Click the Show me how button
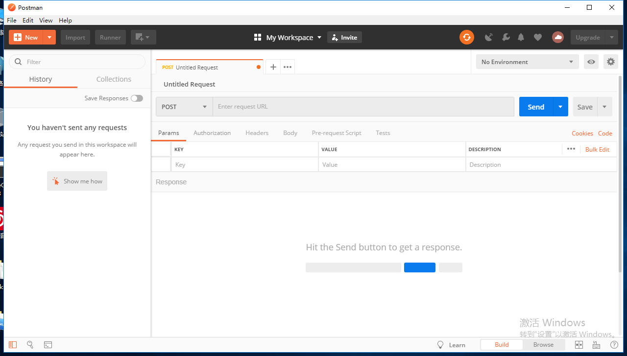The height and width of the screenshot is (356, 627). click(77, 181)
